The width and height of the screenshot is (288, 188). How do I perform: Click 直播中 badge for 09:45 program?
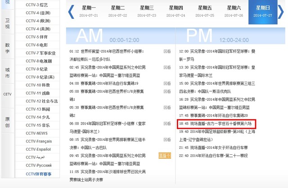pos(165,156)
